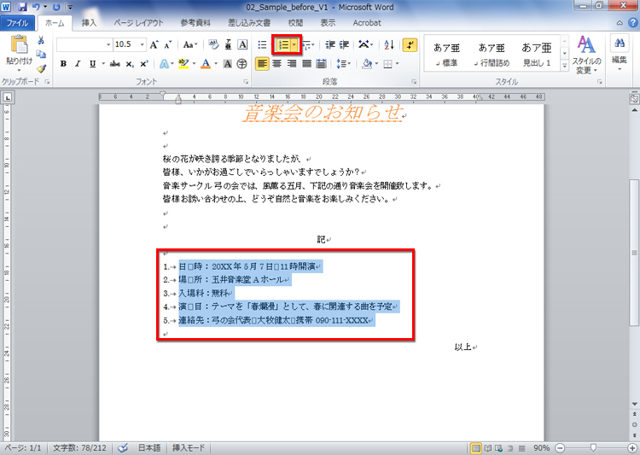Image resolution: width=640 pixels, height=455 pixels.
Task: Apply bullet list formatting
Action: point(262,44)
